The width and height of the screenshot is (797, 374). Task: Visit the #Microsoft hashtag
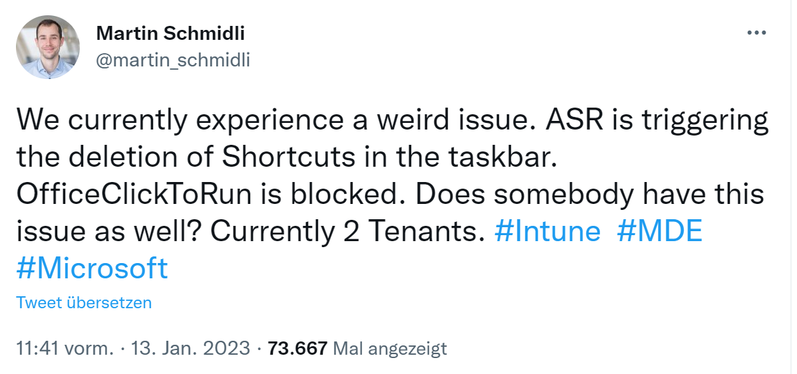(x=92, y=268)
